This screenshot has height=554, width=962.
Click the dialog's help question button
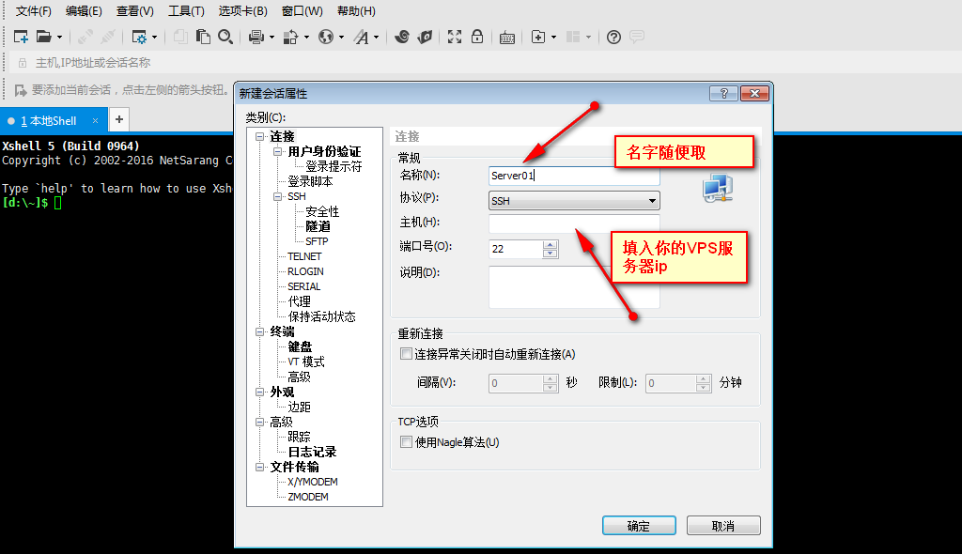point(723,93)
